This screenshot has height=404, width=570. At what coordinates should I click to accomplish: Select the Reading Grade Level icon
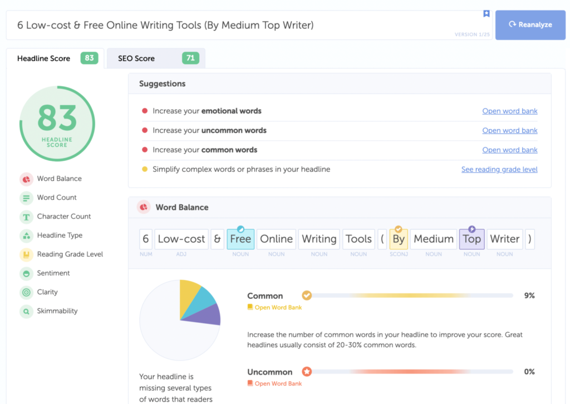click(26, 254)
